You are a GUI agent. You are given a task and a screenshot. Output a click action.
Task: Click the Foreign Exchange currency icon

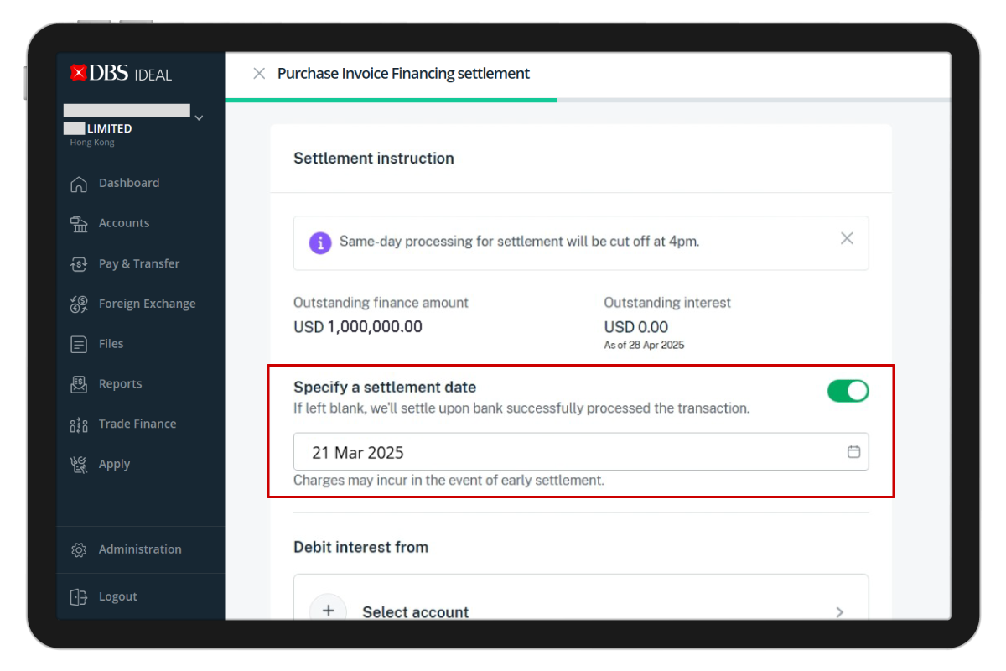tap(79, 304)
